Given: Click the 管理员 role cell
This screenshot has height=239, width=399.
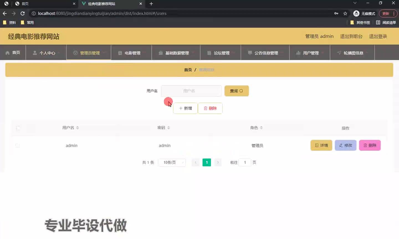Looking at the screenshot, I should click(x=257, y=146).
